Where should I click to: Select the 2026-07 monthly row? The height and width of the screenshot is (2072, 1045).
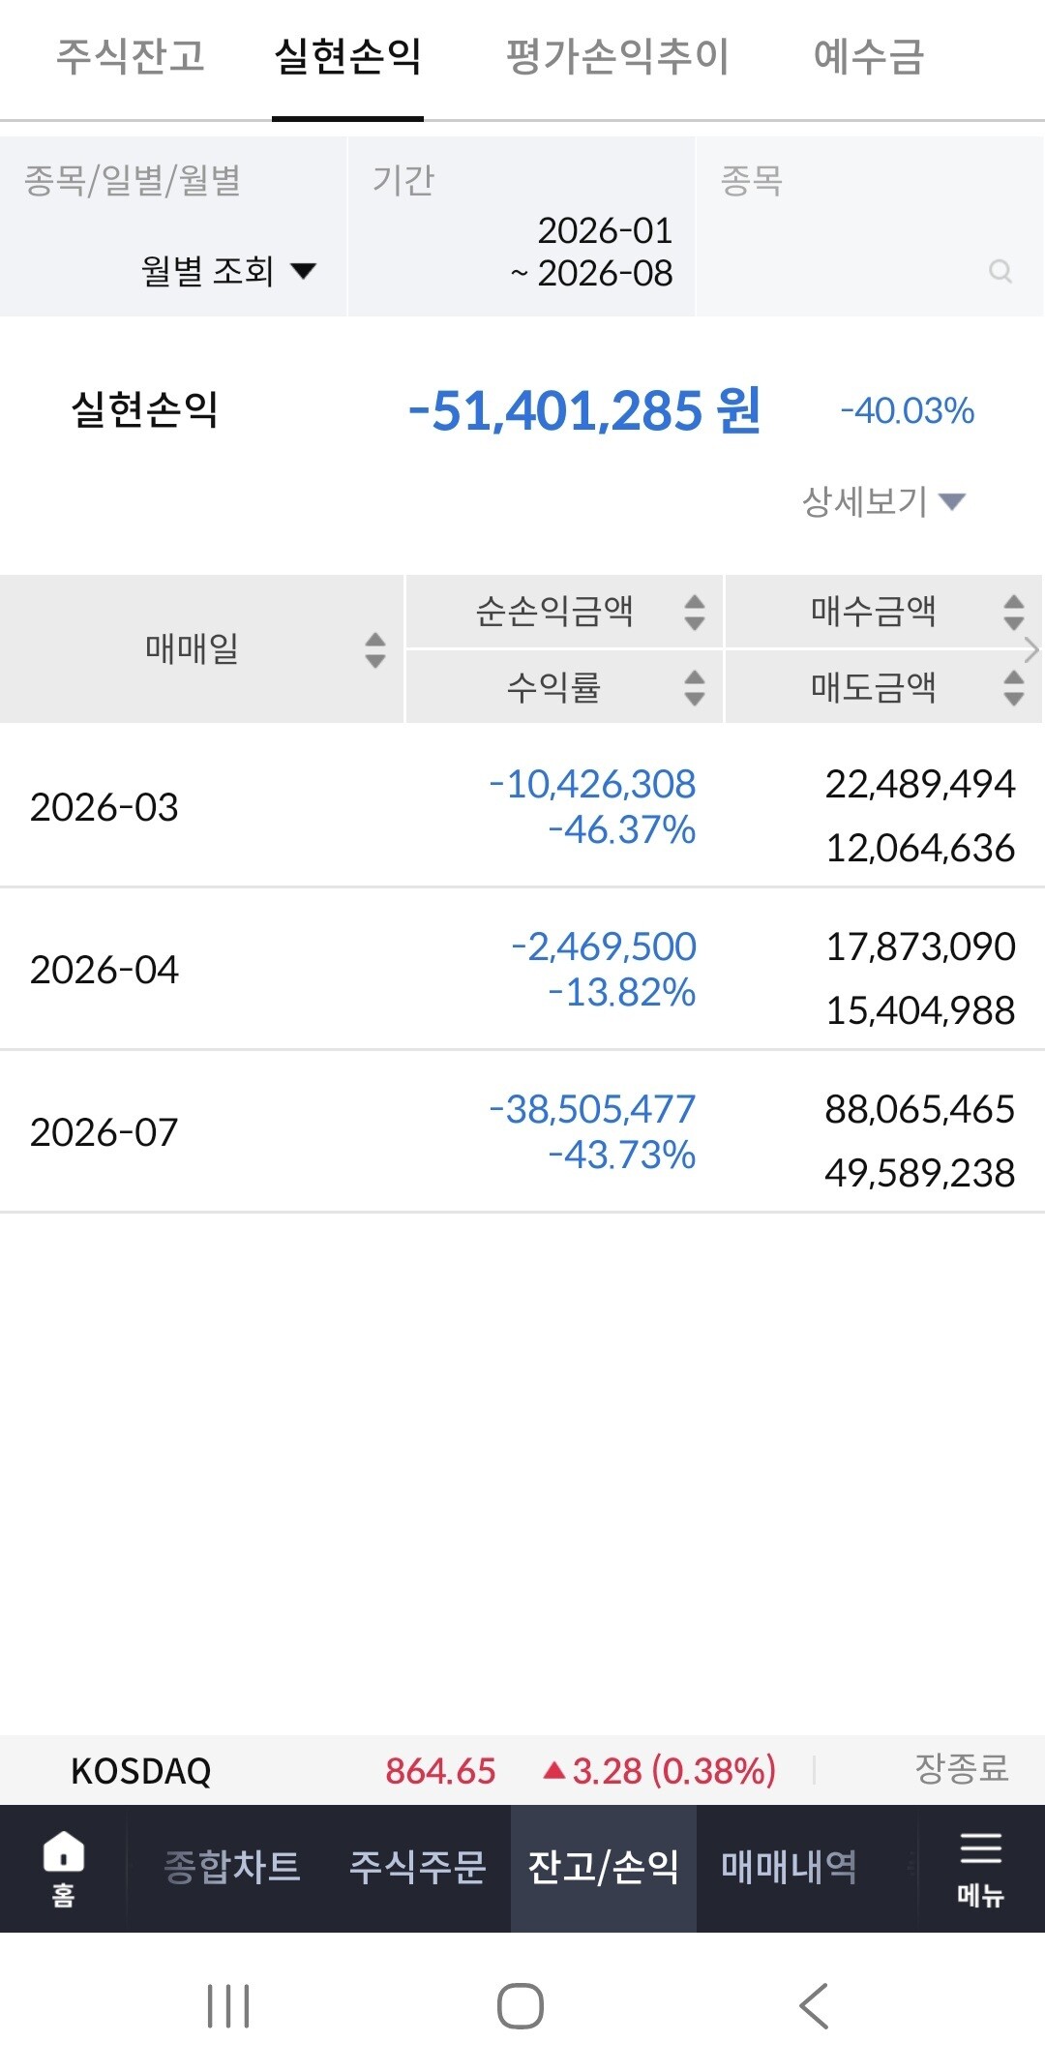pos(522,1131)
